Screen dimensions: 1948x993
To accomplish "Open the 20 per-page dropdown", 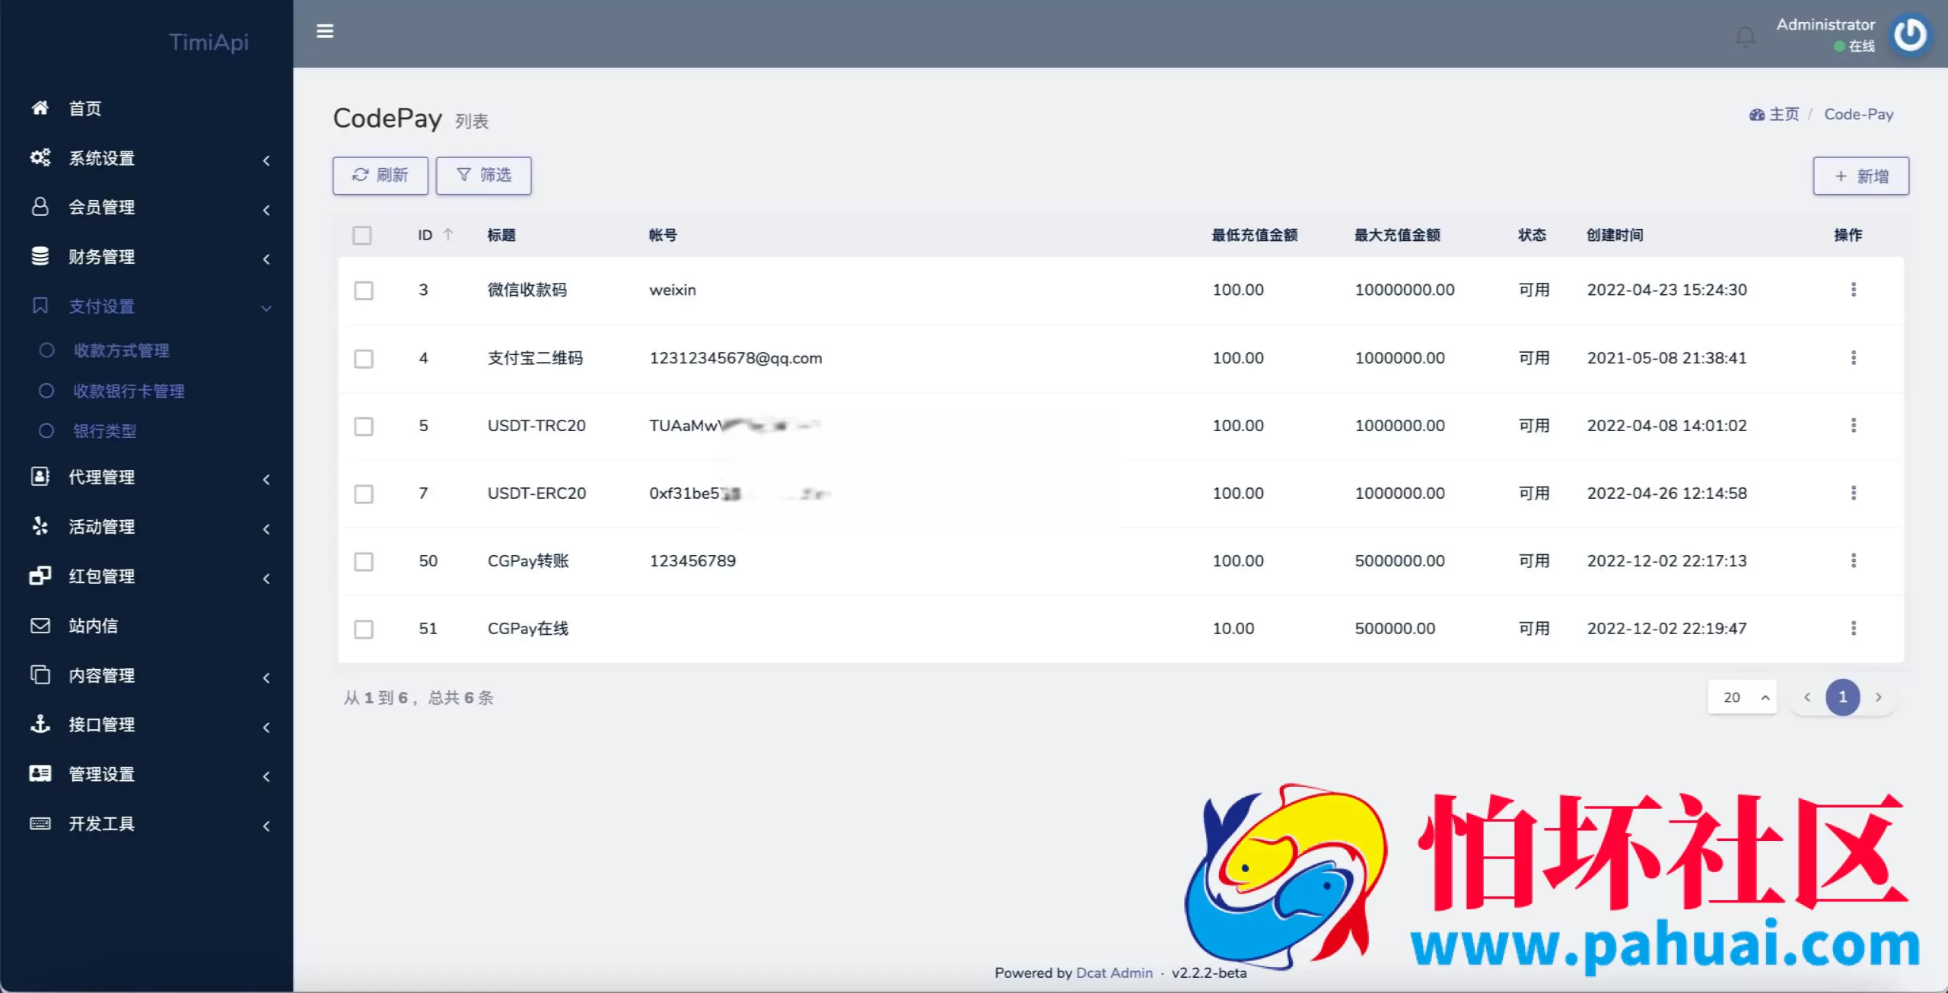I will click(1742, 697).
